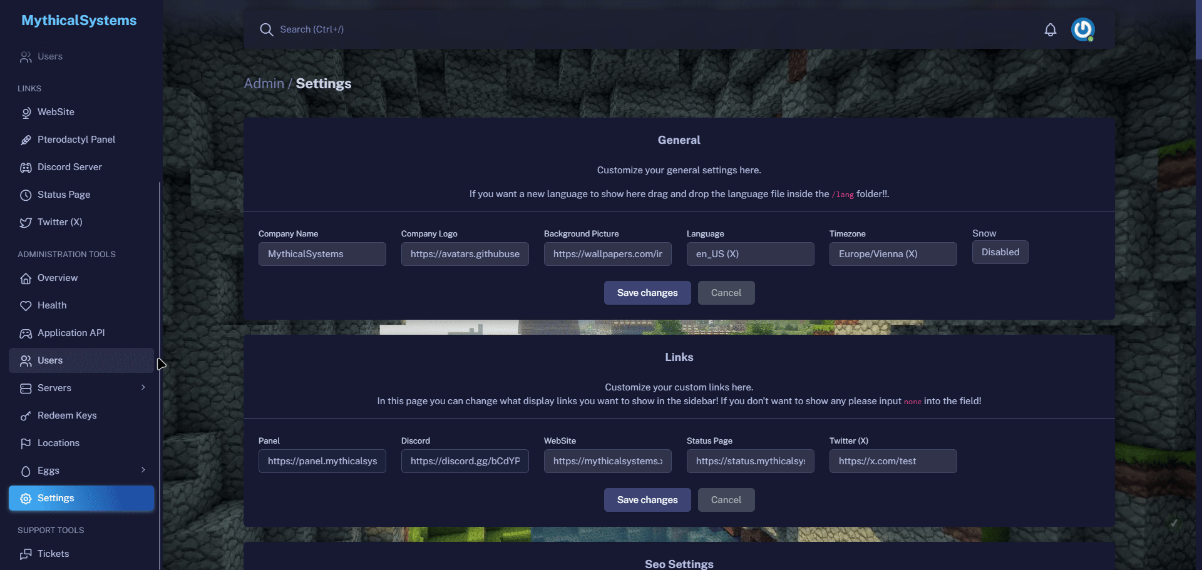Edit the Panel link field

point(322,461)
